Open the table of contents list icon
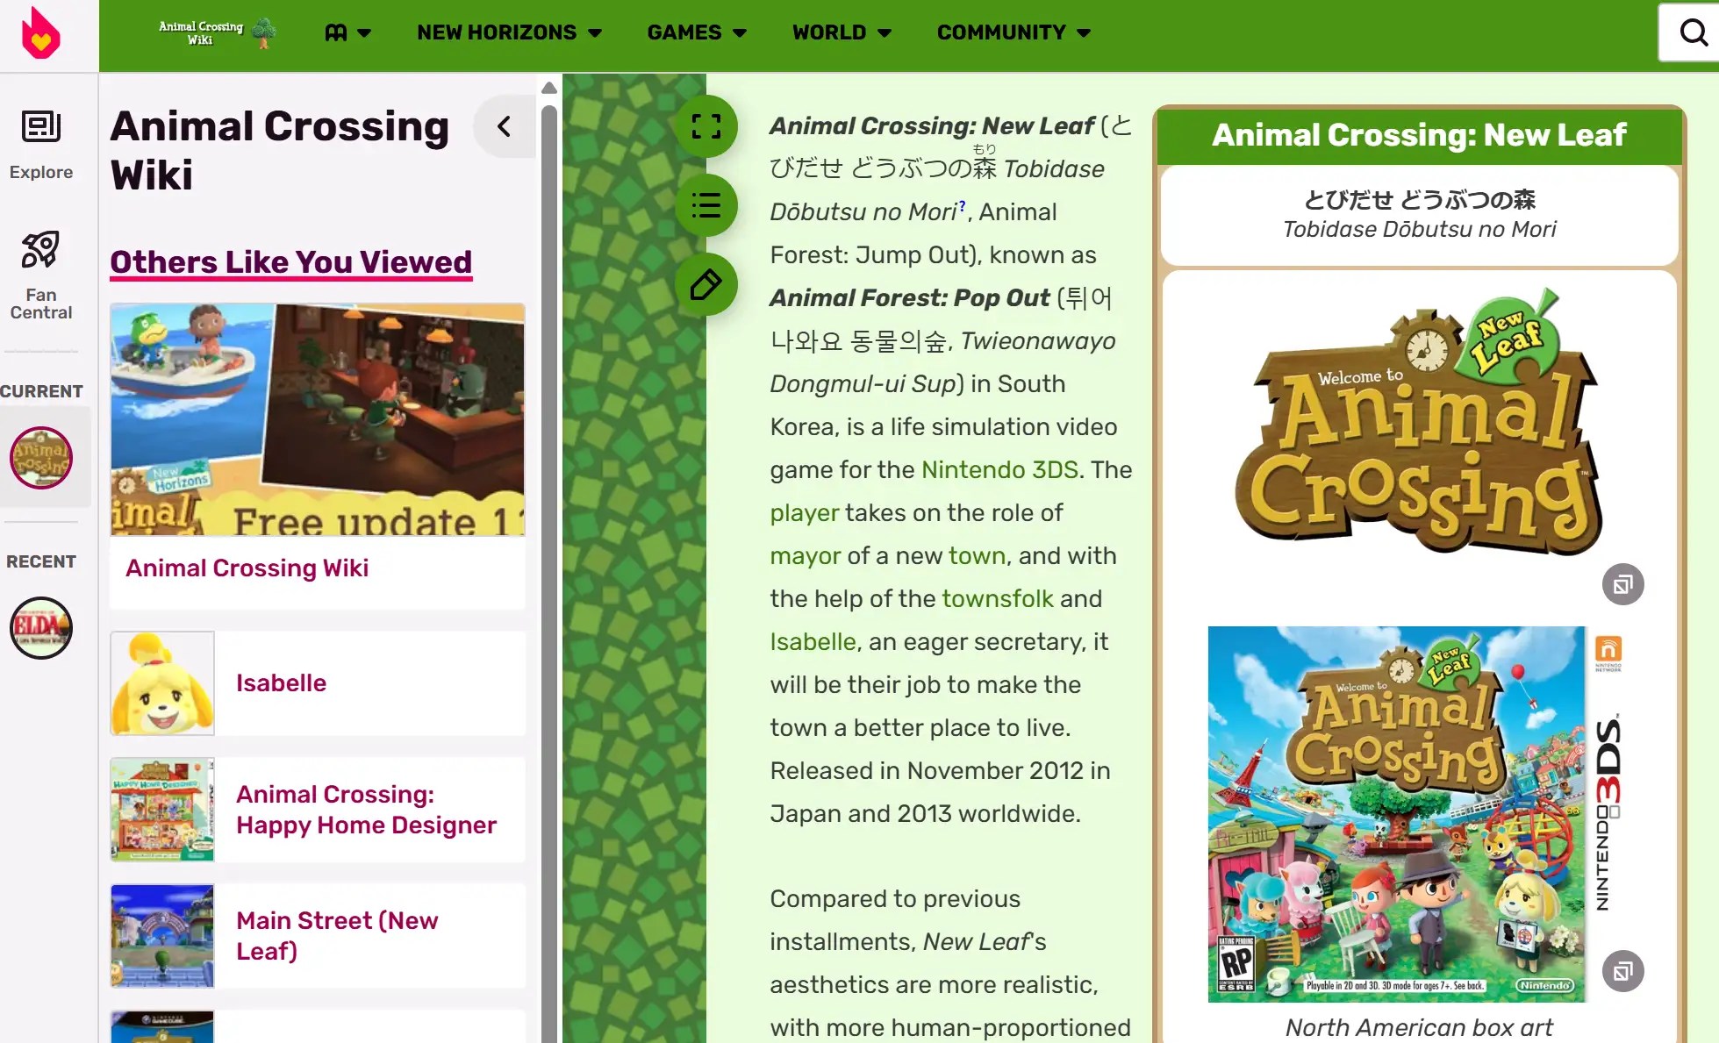1719x1043 pixels. (x=706, y=205)
